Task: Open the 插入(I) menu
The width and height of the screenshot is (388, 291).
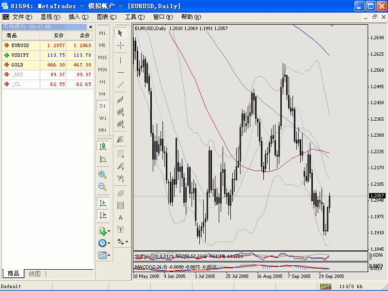Action: [x=79, y=17]
